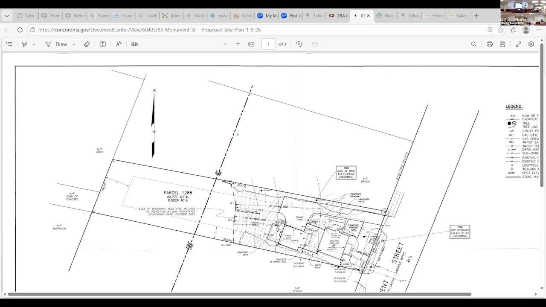Image resolution: width=546 pixels, height=307 pixels.
Task: Click the north arrow symbol
Action: (x=154, y=124)
